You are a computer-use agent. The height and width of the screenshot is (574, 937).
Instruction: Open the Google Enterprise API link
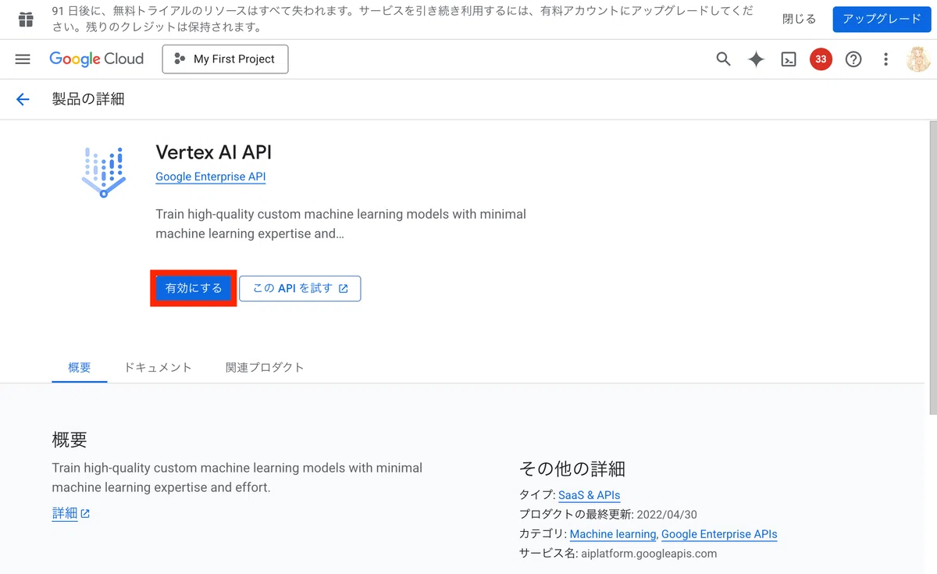pos(211,176)
